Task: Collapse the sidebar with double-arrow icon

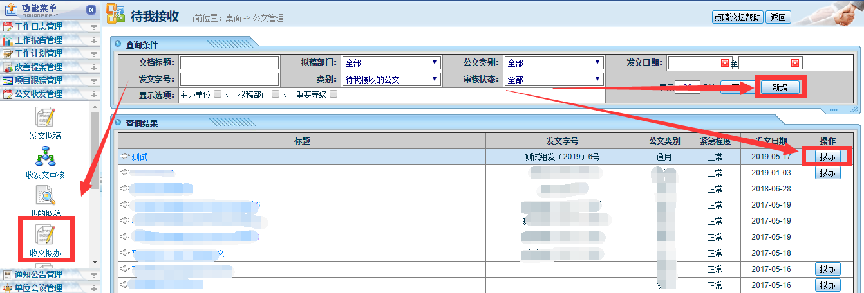Action: click(x=91, y=10)
